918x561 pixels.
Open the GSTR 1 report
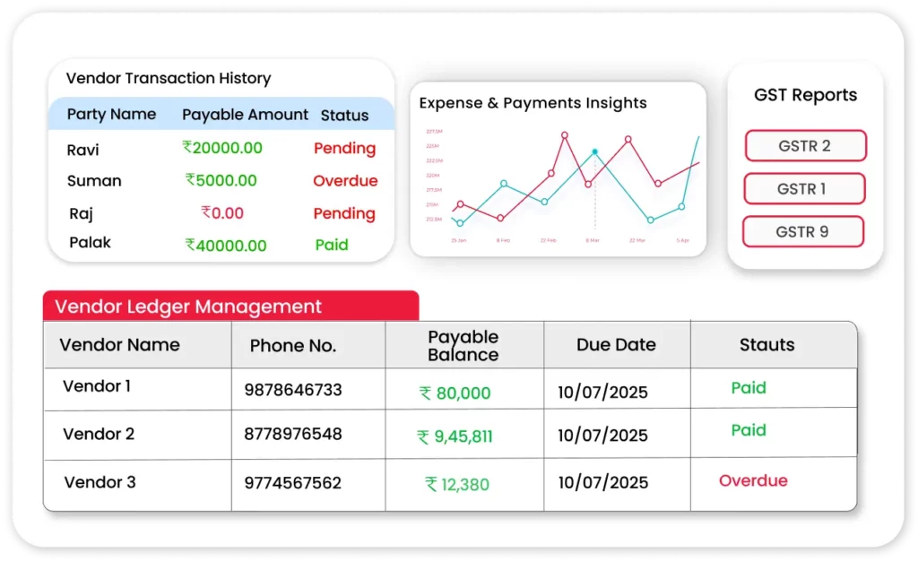coord(804,188)
